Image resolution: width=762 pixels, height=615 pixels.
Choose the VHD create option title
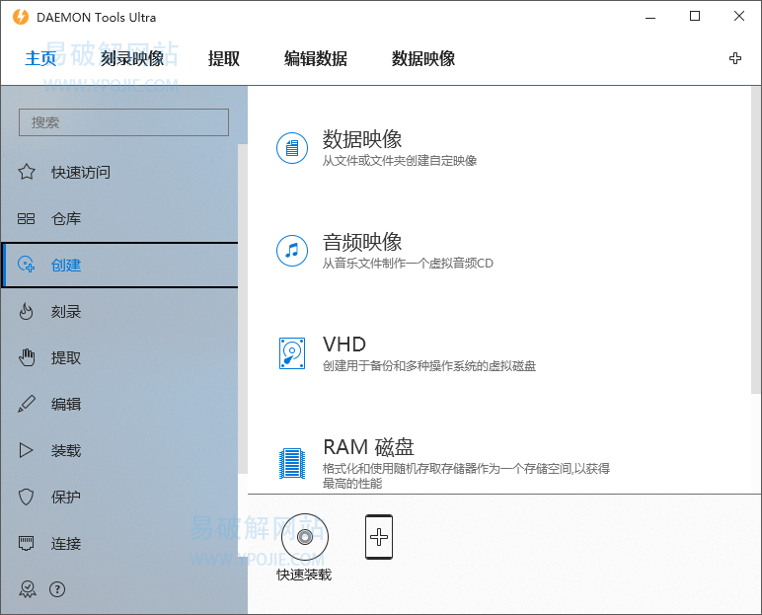click(x=344, y=345)
